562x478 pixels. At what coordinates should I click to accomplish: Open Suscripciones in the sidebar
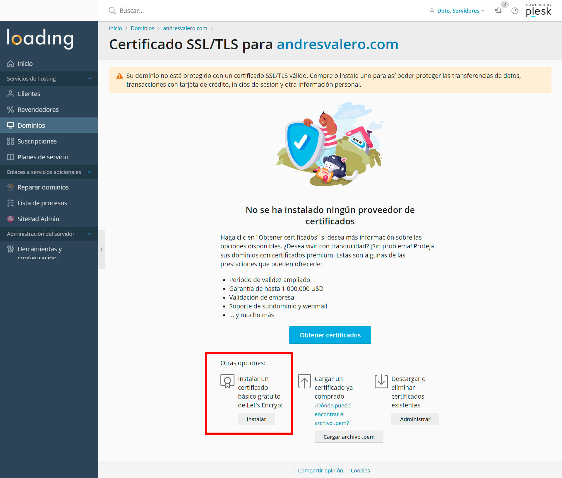49,141
